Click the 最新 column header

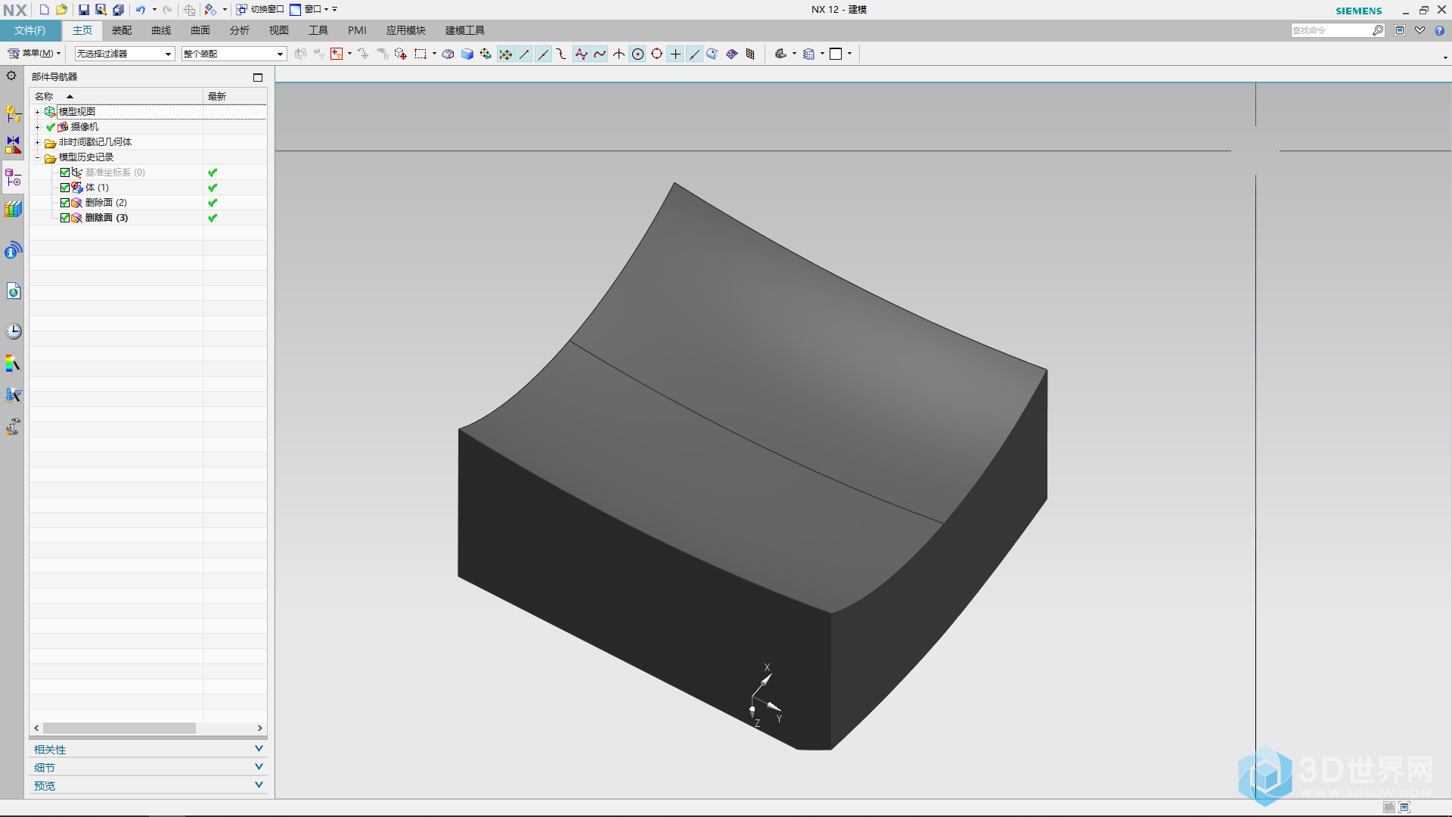point(234,97)
